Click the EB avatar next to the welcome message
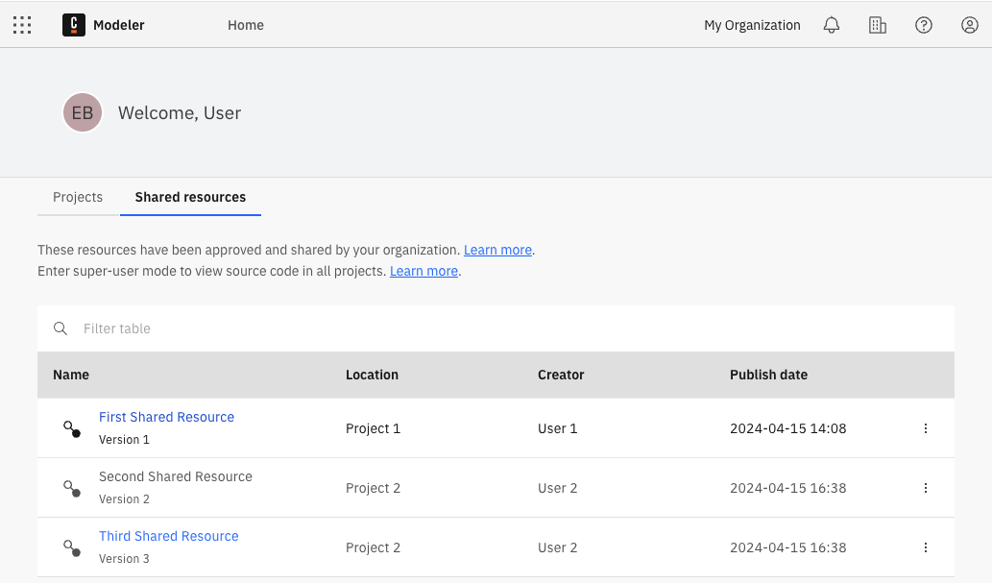 coord(83,112)
